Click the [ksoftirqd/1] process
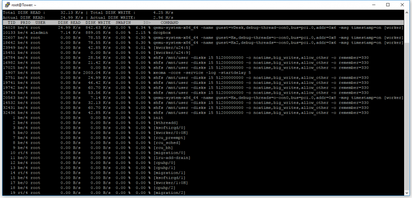Screen dimensions: 412x198 169,177
